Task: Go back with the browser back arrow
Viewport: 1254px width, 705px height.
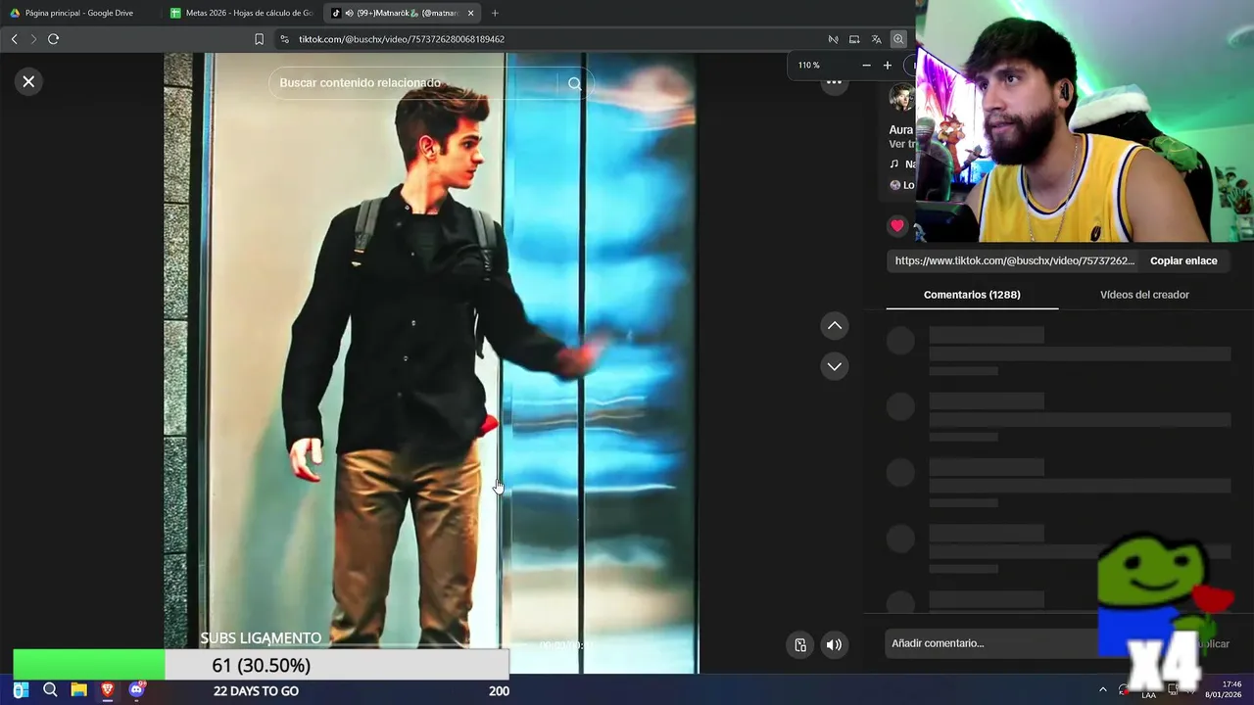Action: (14, 39)
